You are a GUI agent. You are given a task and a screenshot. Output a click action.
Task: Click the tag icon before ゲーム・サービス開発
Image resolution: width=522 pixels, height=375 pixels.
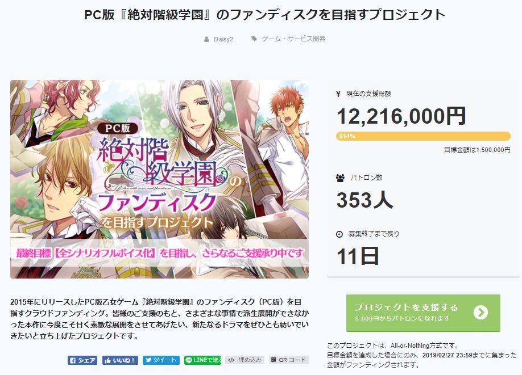[x=254, y=39]
